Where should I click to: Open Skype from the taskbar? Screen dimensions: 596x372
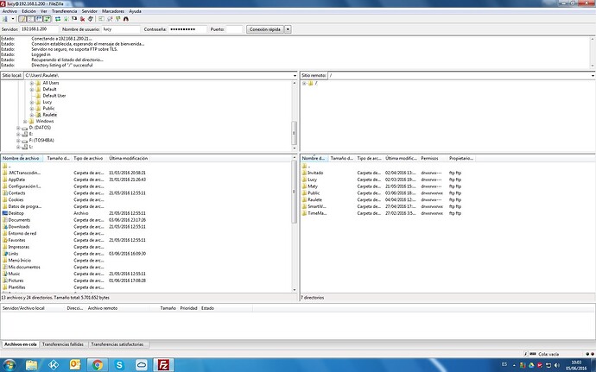point(119,365)
